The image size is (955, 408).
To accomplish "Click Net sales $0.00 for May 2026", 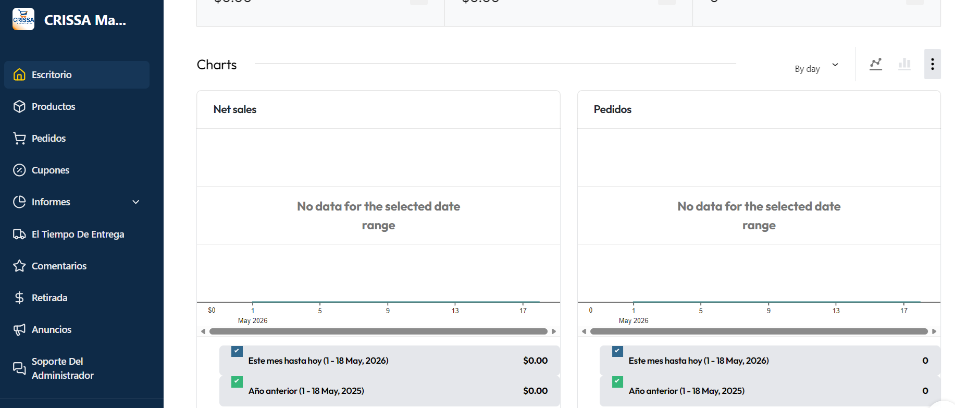I will click(536, 361).
